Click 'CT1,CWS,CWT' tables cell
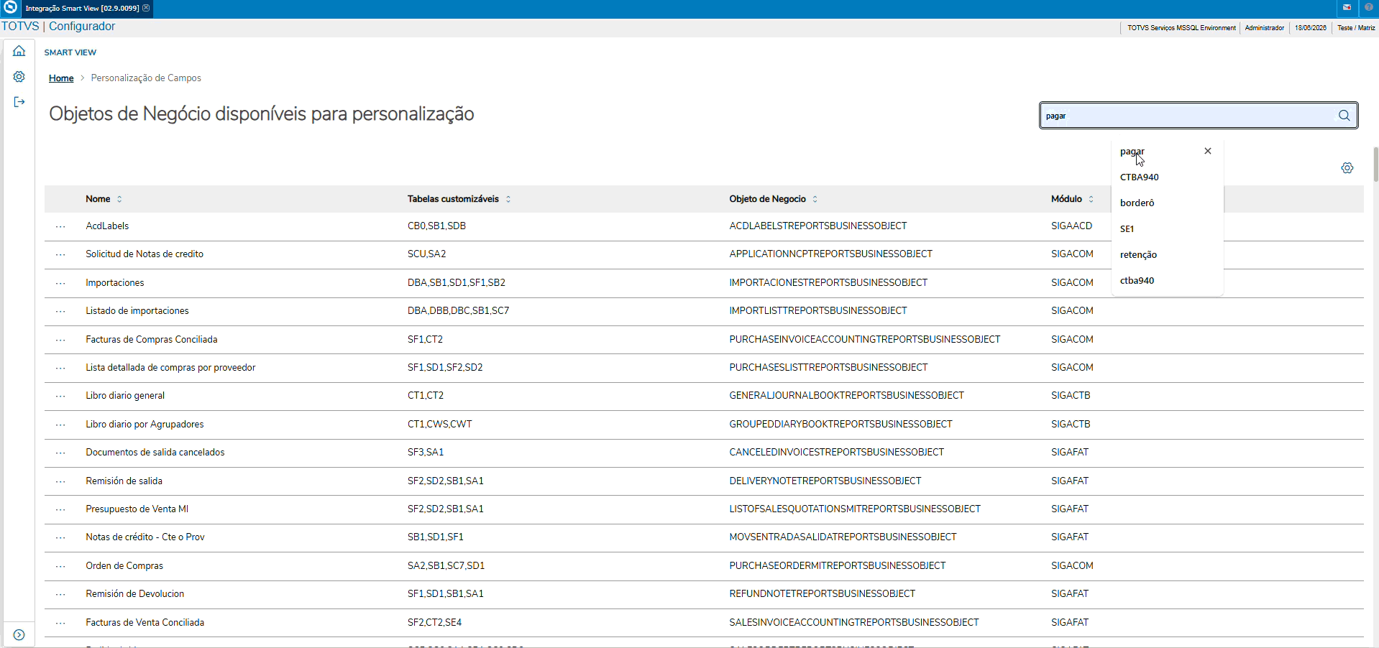The width and height of the screenshot is (1379, 648). [439, 425]
